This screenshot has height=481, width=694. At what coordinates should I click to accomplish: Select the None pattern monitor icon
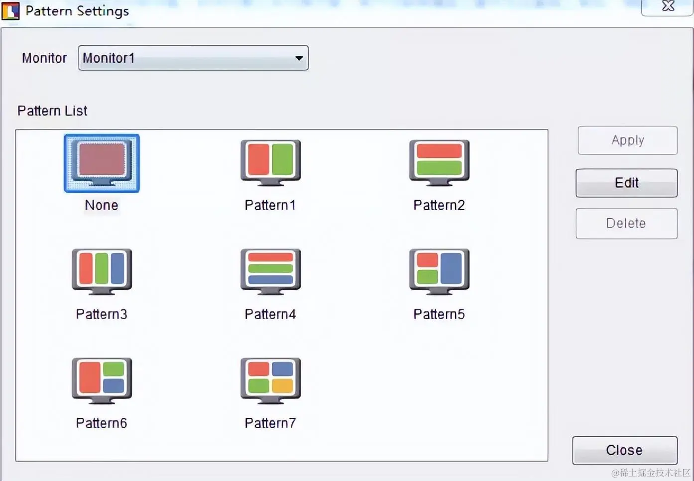pos(102,163)
